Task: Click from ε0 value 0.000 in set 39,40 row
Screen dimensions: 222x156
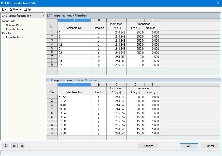Action: click(x=152, y=105)
